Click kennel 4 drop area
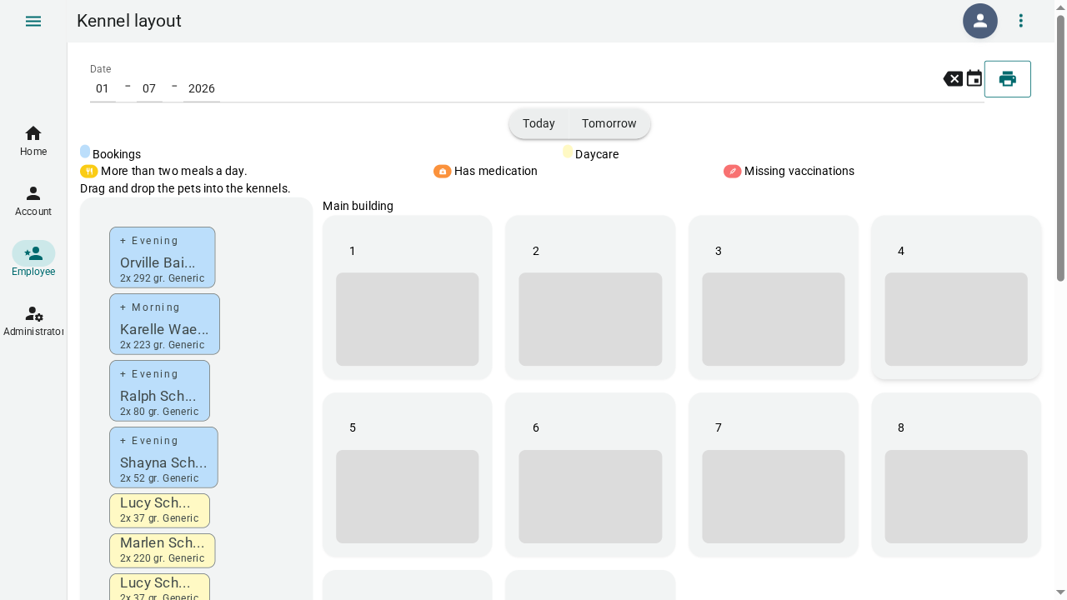This screenshot has width=1067, height=600. tap(956, 319)
